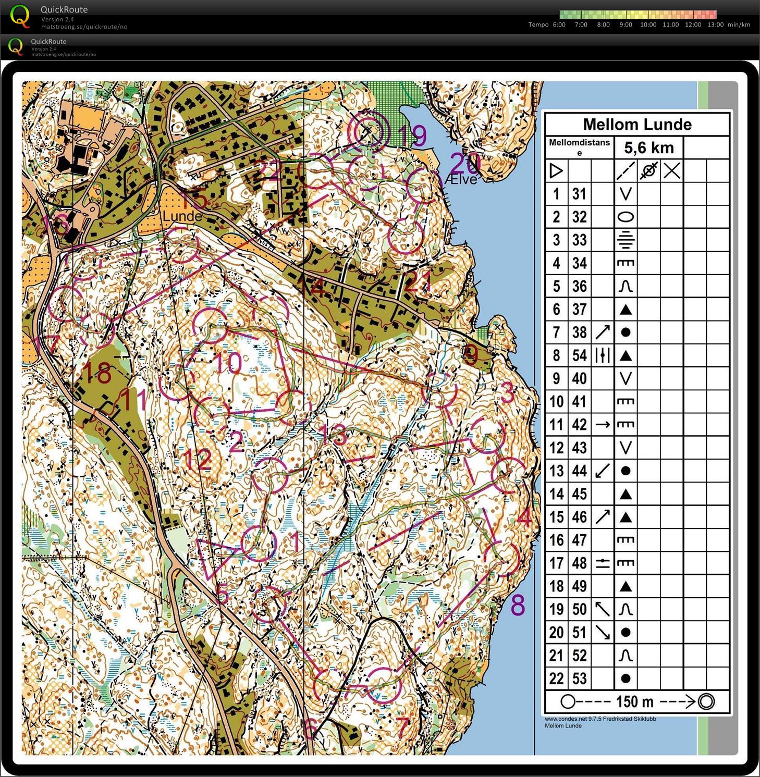
Task: Click control code 45 in the table
Action: tap(579, 494)
